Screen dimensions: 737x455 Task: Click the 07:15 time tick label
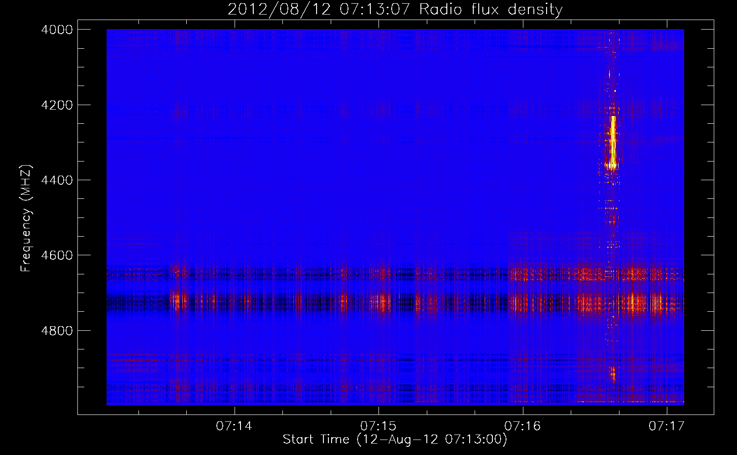point(379,426)
